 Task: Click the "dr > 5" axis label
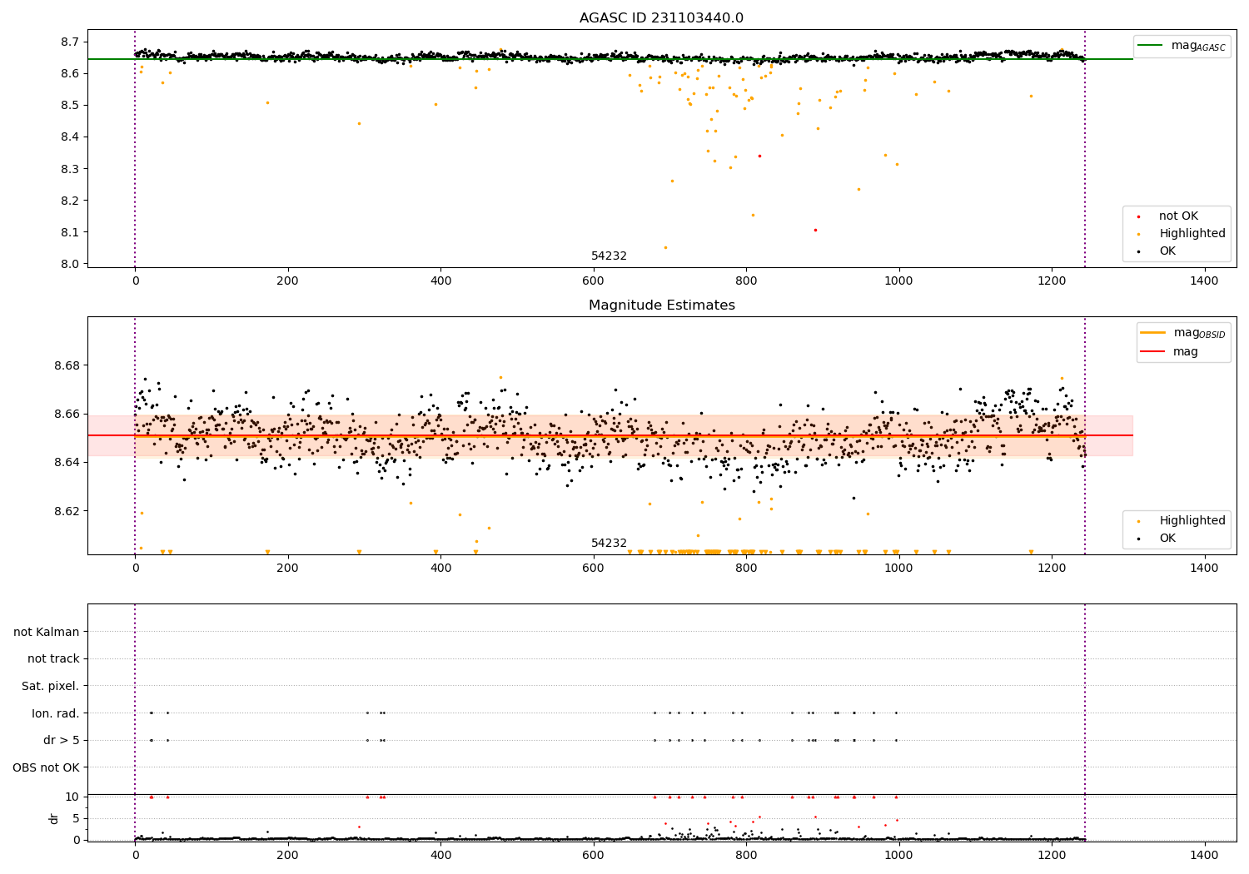tap(62, 740)
